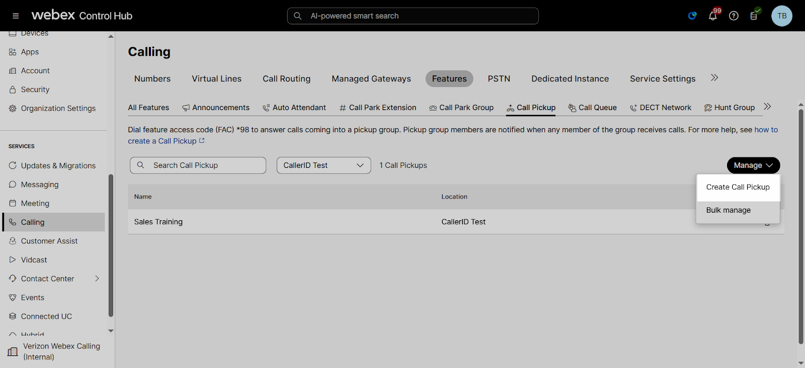Click the Call Queue sub-tab icon
The image size is (805, 368).
click(x=572, y=108)
